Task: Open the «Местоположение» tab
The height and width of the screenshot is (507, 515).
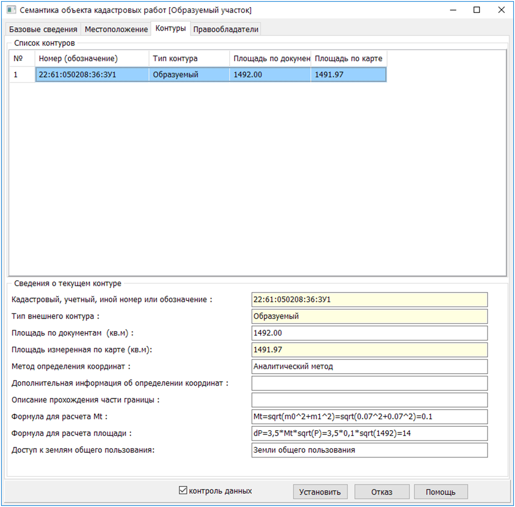Action: click(x=116, y=30)
